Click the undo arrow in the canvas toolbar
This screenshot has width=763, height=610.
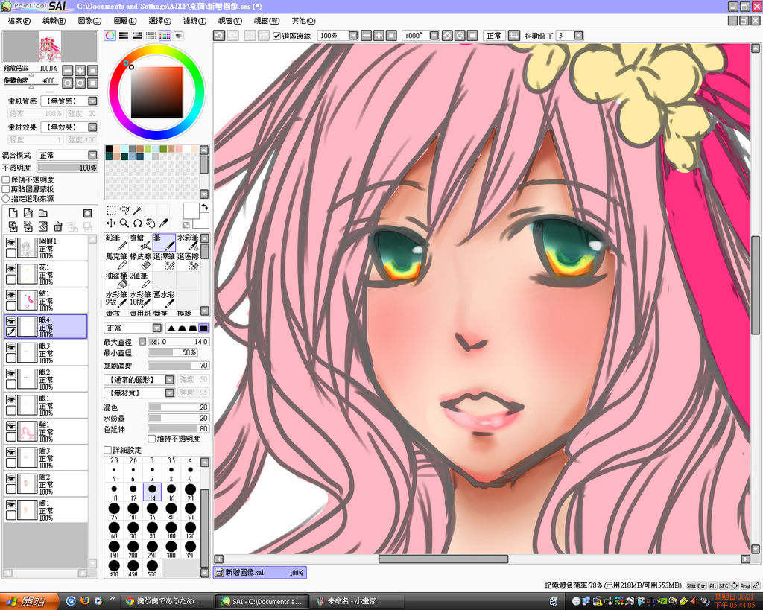pos(220,36)
